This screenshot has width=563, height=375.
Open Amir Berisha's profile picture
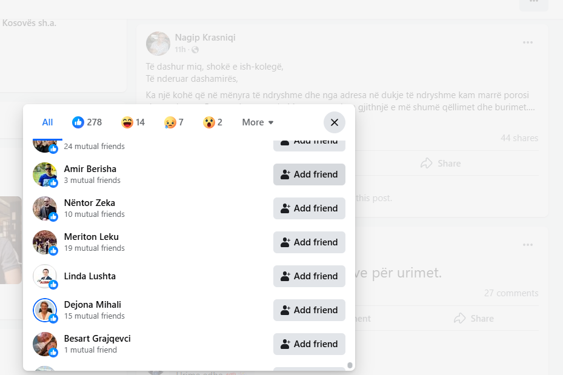[x=45, y=174]
